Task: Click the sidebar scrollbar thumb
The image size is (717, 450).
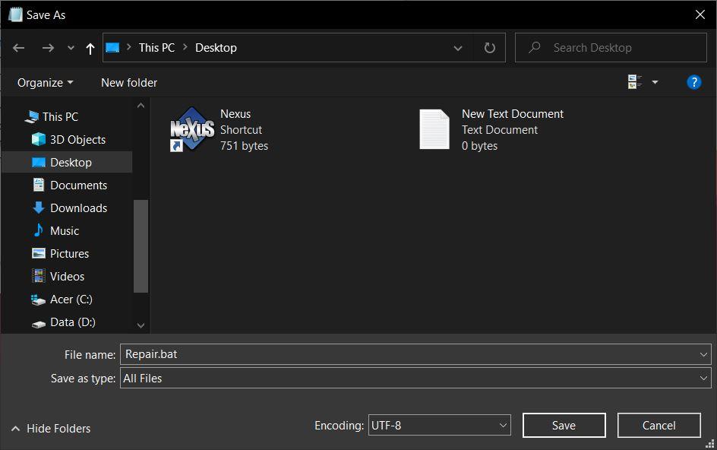Action: tap(141, 246)
